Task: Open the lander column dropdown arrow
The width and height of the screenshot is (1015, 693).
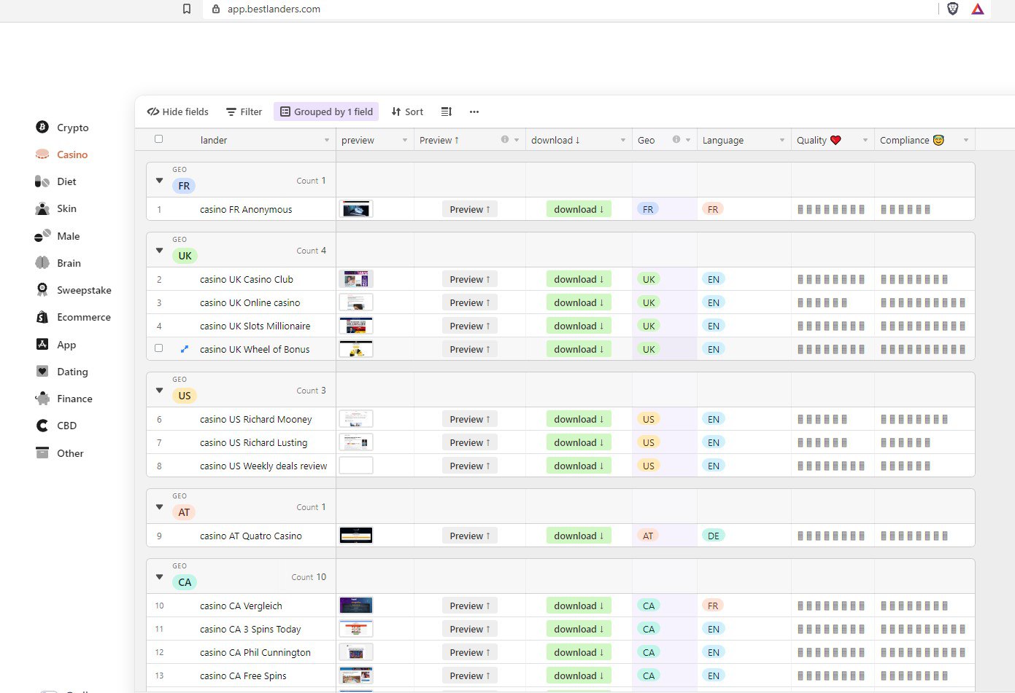Action: (327, 140)
